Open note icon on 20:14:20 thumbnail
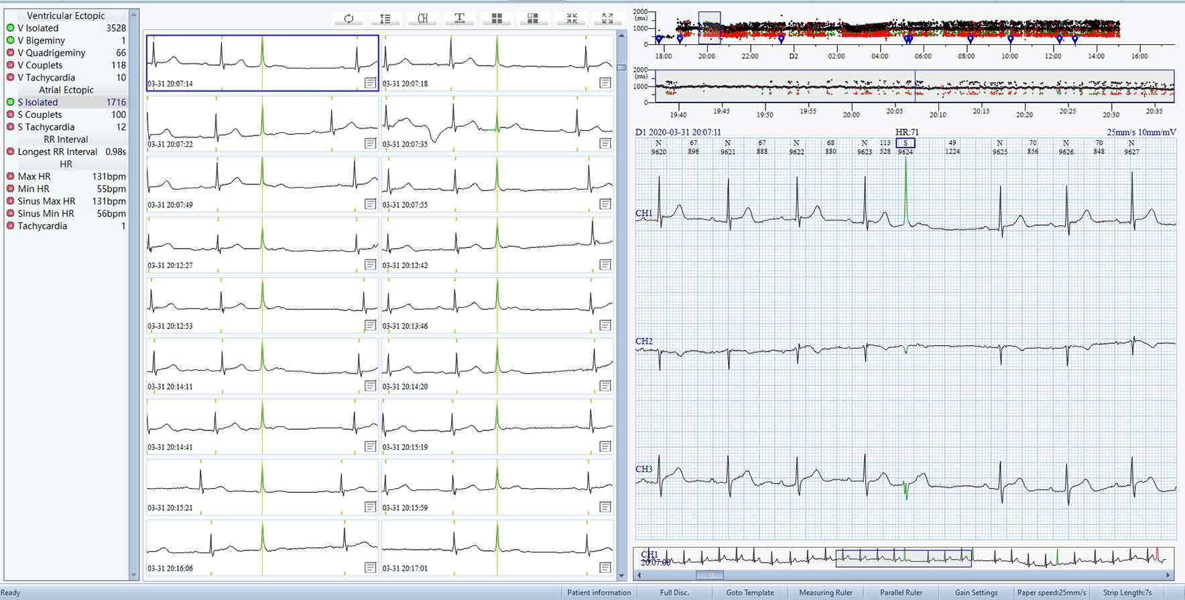This screenshot has height=600, width=1185. coord(605,386)
